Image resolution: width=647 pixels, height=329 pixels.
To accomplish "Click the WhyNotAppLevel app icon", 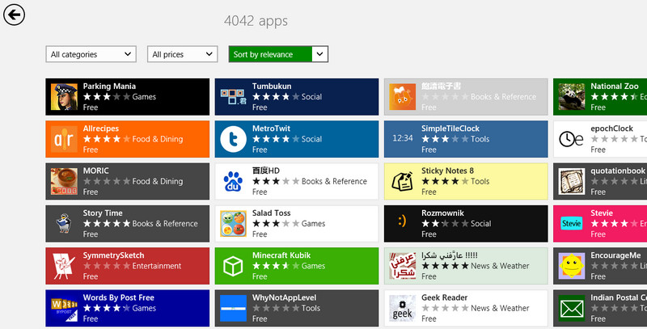I will point(233,308).
